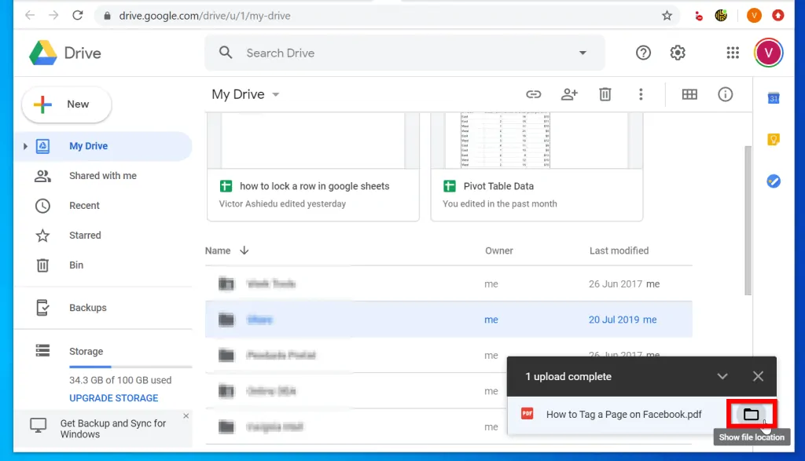Screen dimensions: 805x461
Task: Click the browser address bar URL
Action: click(204, 16)
